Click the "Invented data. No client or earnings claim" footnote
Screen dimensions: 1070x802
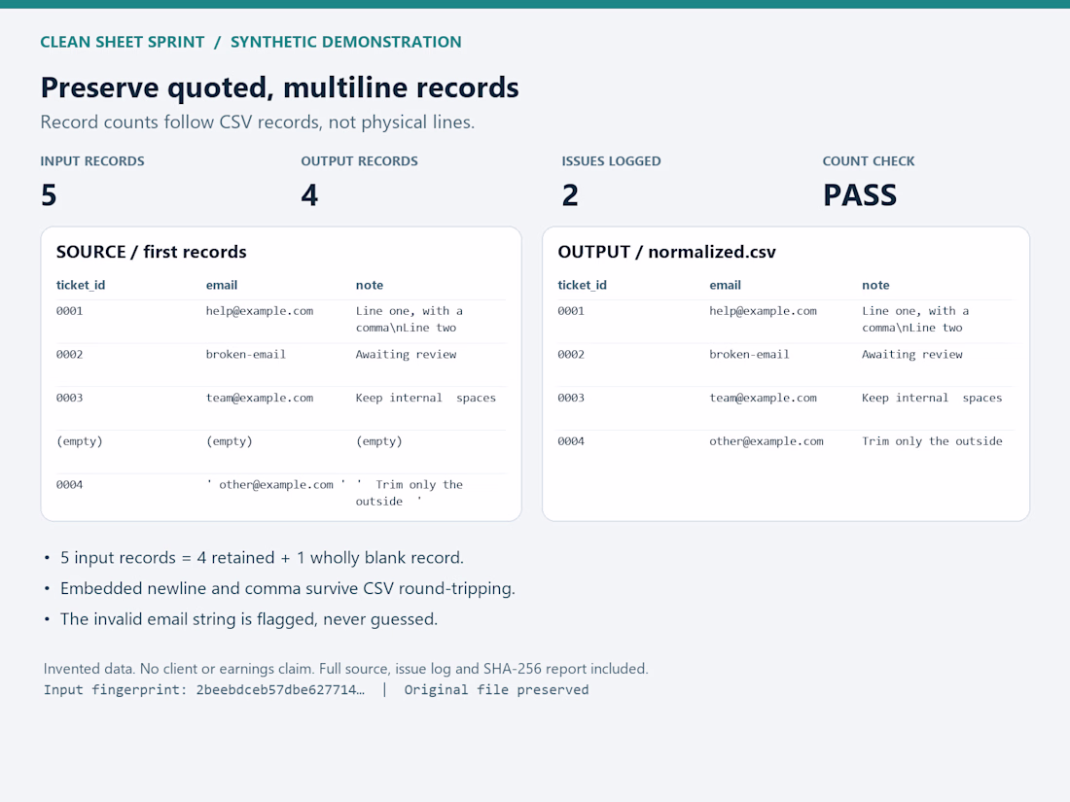click(346, 669)
